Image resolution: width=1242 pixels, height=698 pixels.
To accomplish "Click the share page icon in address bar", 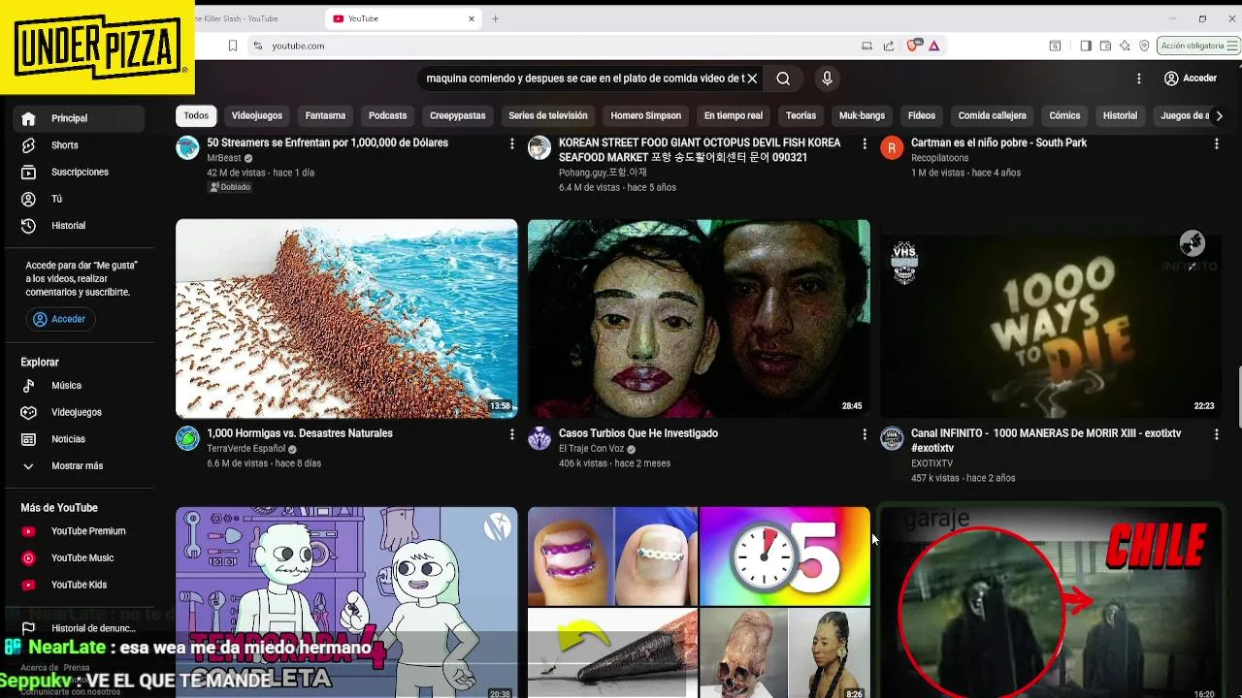I will point(888,46).
